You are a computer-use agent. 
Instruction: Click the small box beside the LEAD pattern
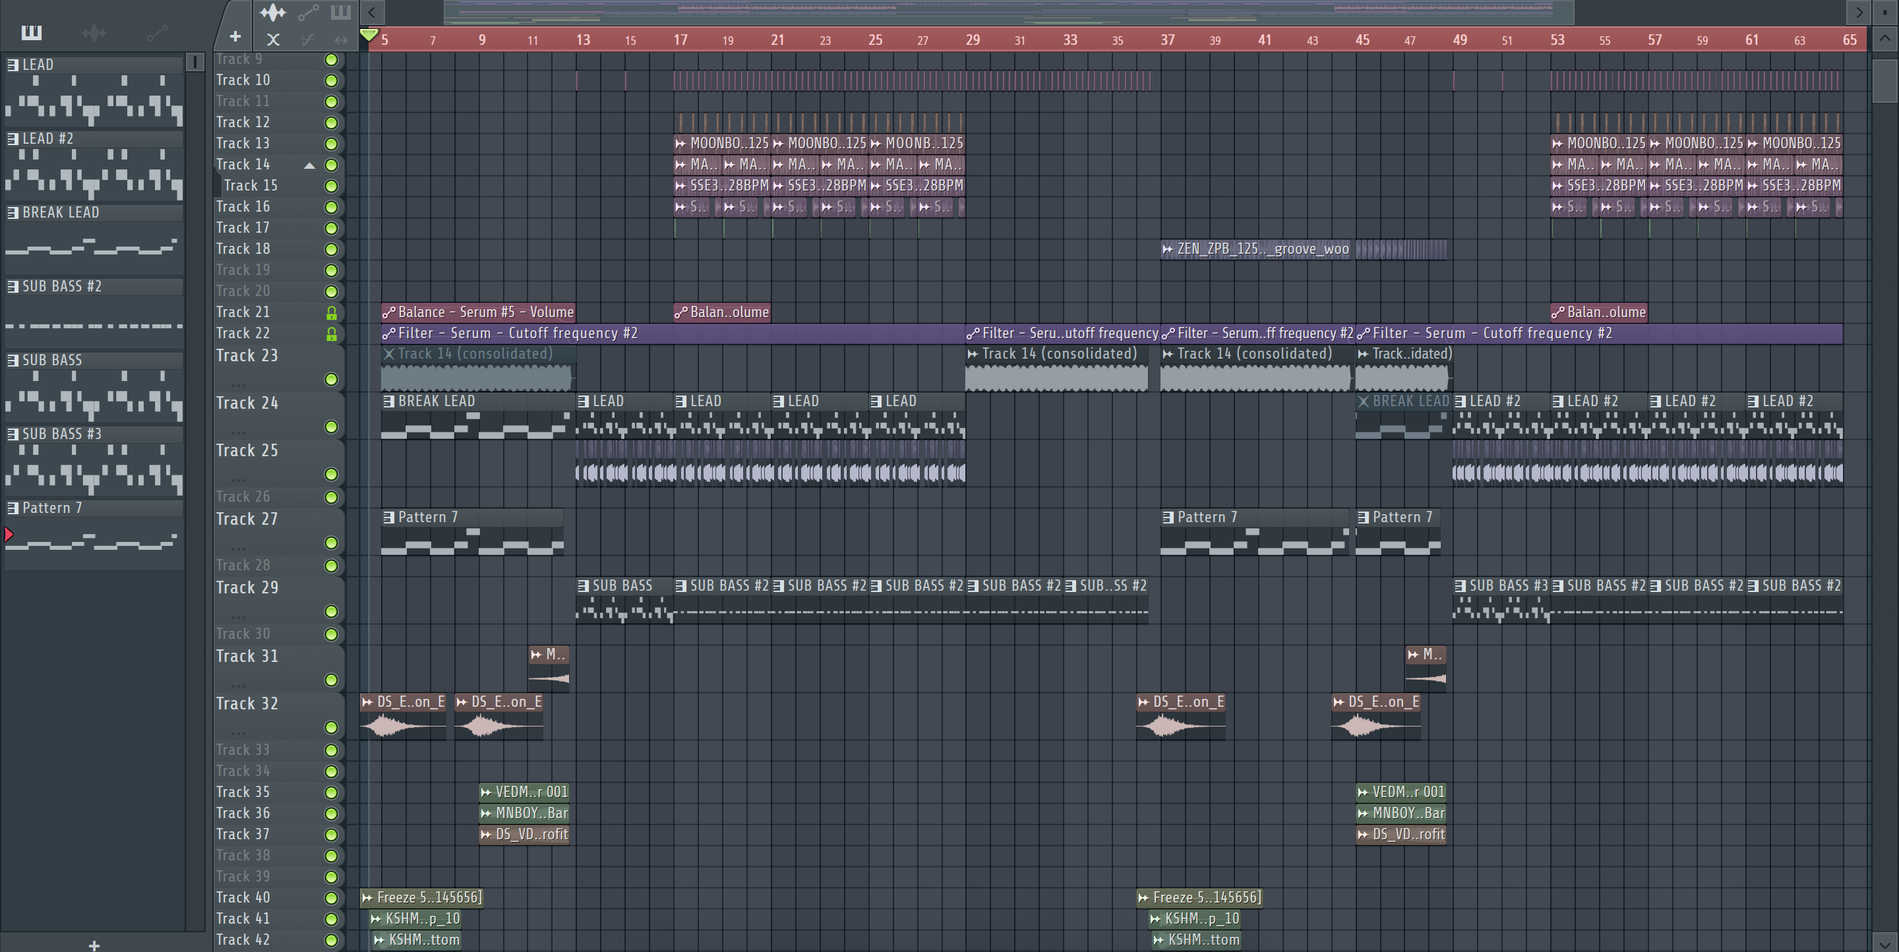[195, 63]
